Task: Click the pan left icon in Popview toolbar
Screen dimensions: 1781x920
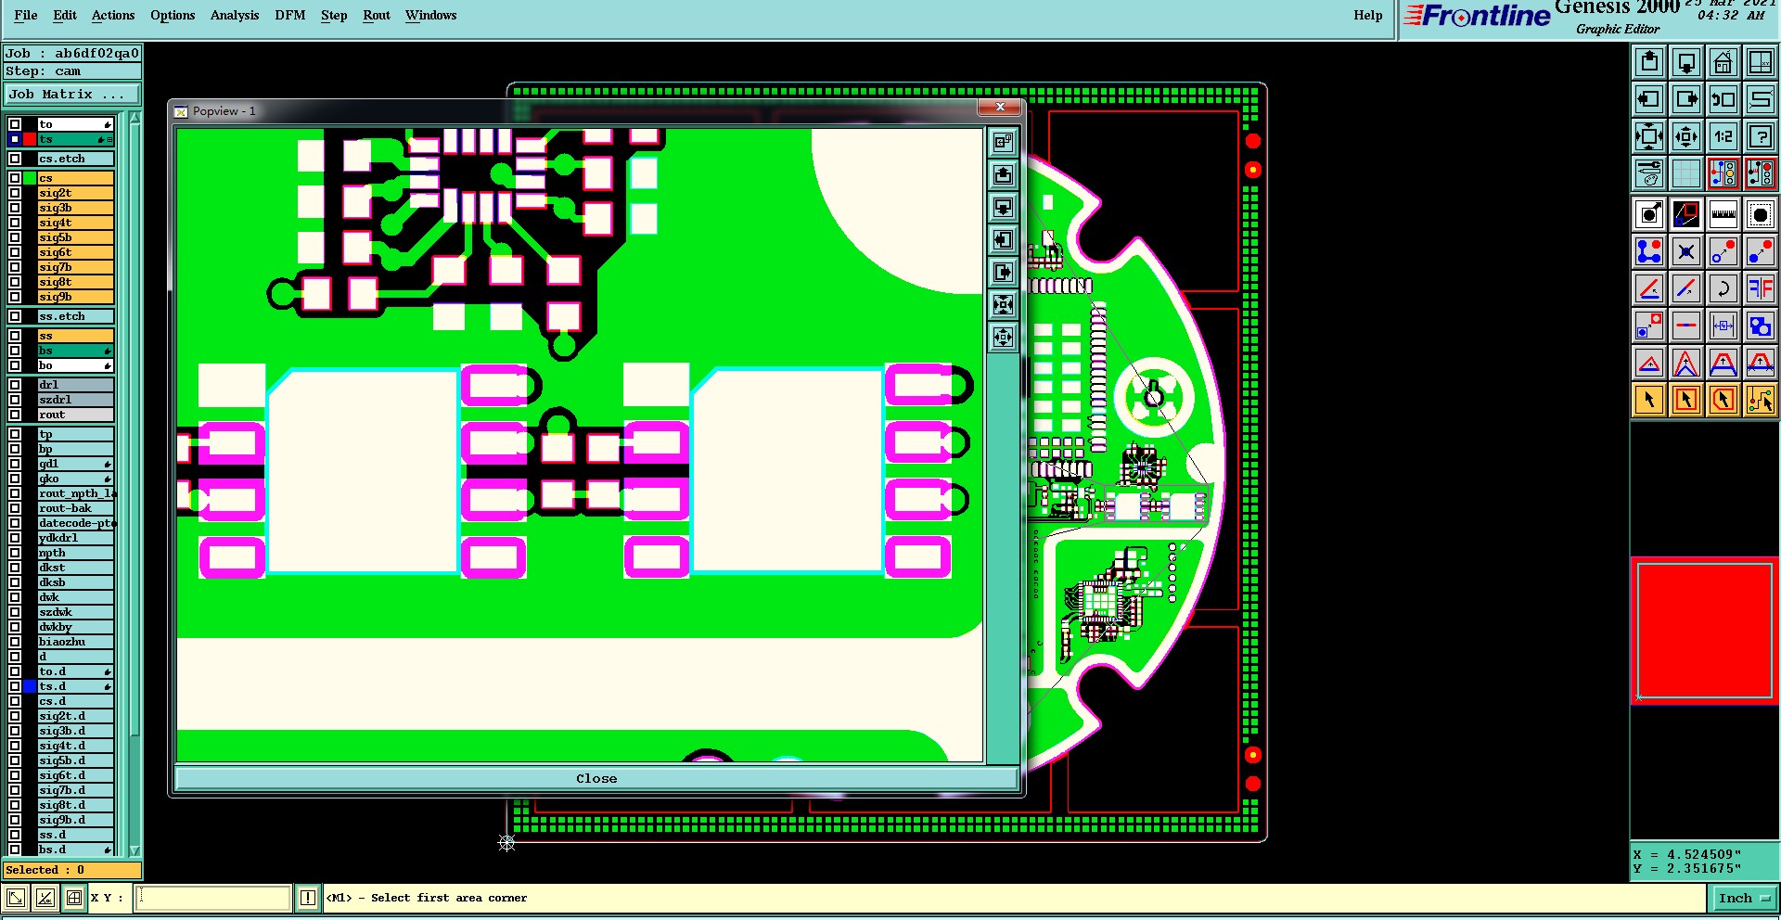Action: click(x=1003, y=239)
